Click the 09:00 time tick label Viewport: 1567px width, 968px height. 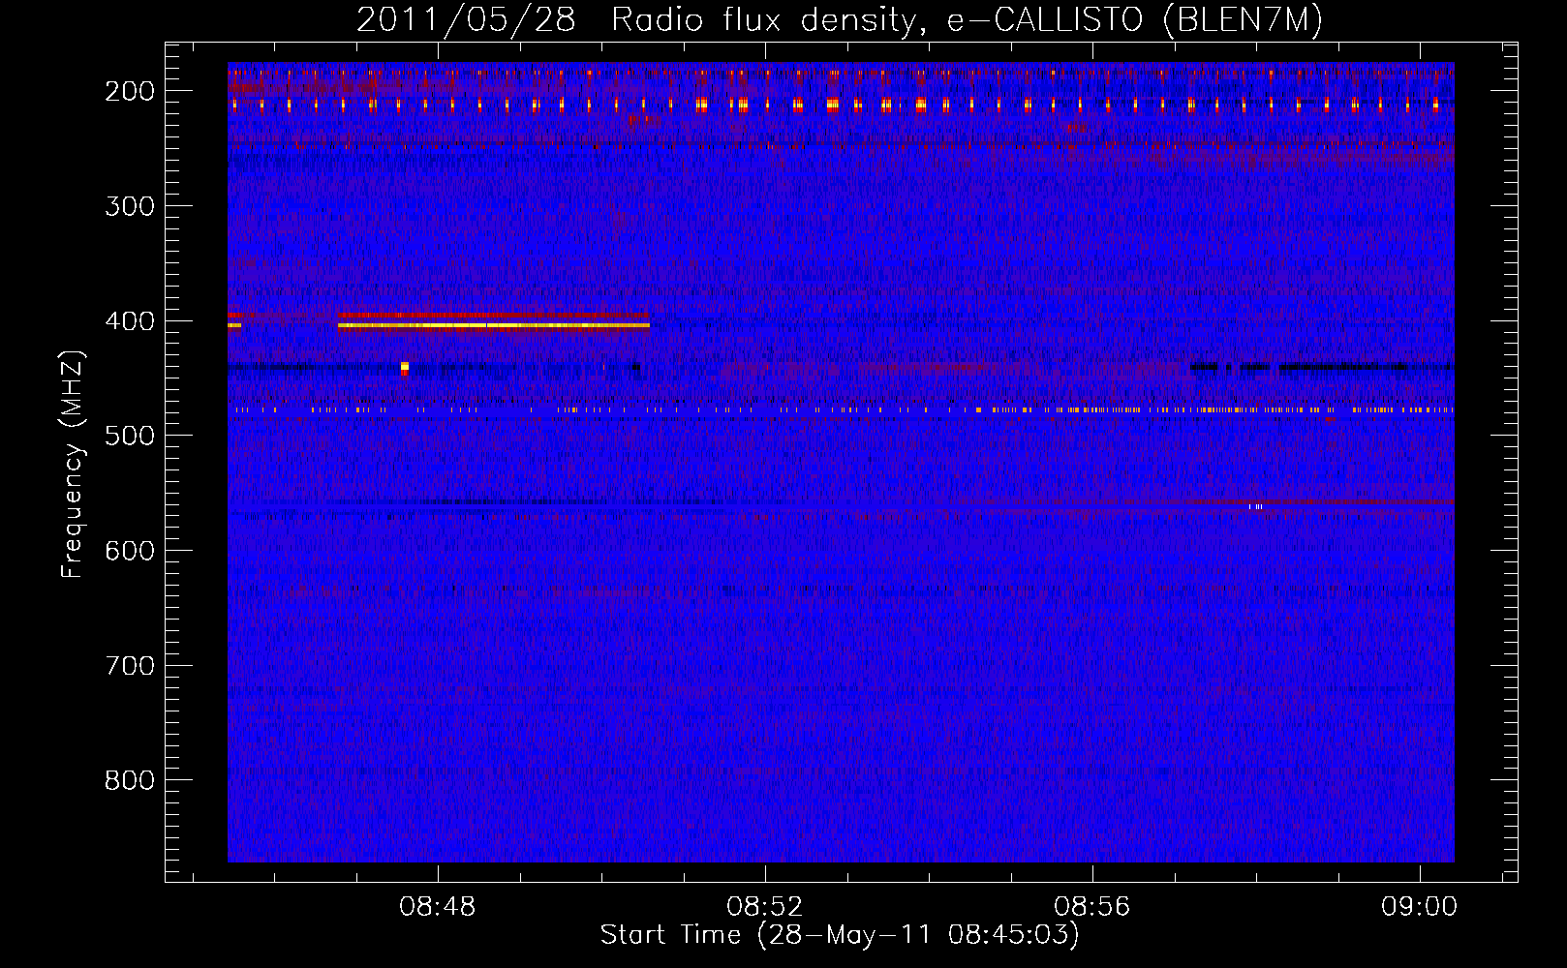pyautogui.click(x=1420, y=907)
